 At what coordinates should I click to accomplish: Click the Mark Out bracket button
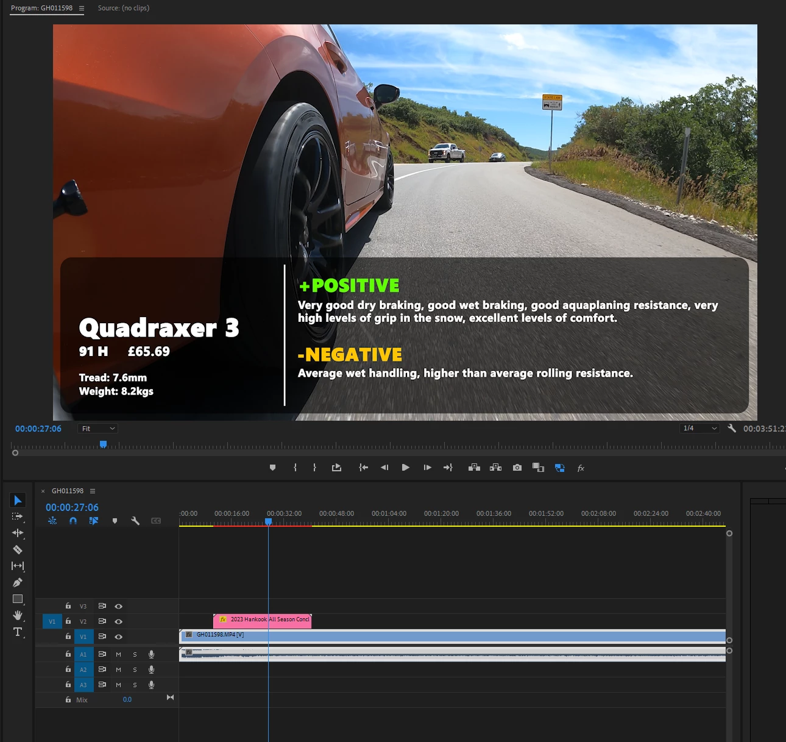(314, 468)
